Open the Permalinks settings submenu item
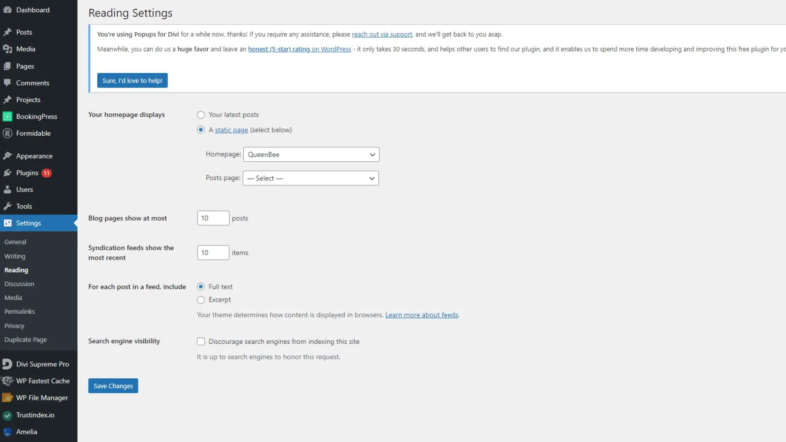786x442 pixels. [20, 312]
